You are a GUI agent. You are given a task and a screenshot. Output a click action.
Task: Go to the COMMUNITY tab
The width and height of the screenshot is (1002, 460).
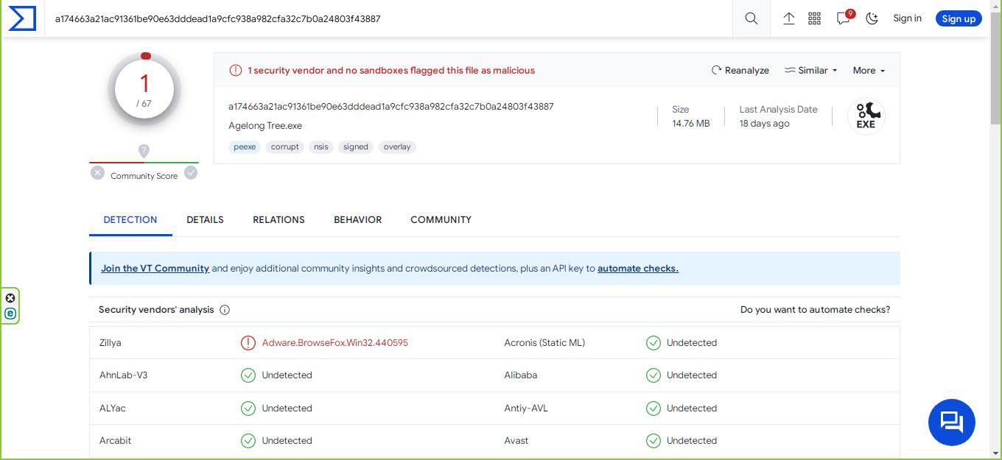[441, 220]
